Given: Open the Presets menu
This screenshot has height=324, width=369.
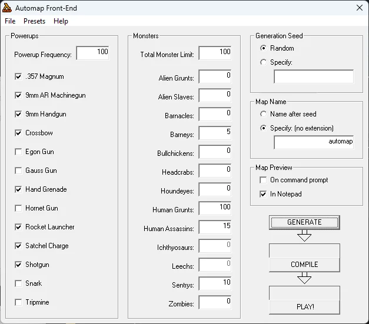Looking at the screenshot, I should tap(34, 21).
